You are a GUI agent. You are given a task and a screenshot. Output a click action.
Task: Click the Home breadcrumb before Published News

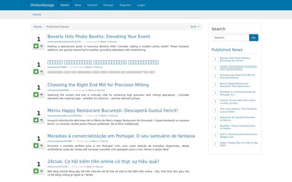pyautogui.click(x=37, y=27)
